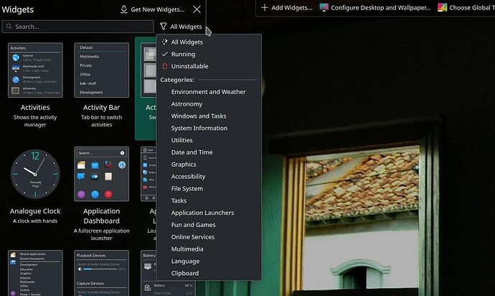Select the Analogue Clock widget preview
The width and height of the screenshot is (495, 296).
click(x=35, y=174)
